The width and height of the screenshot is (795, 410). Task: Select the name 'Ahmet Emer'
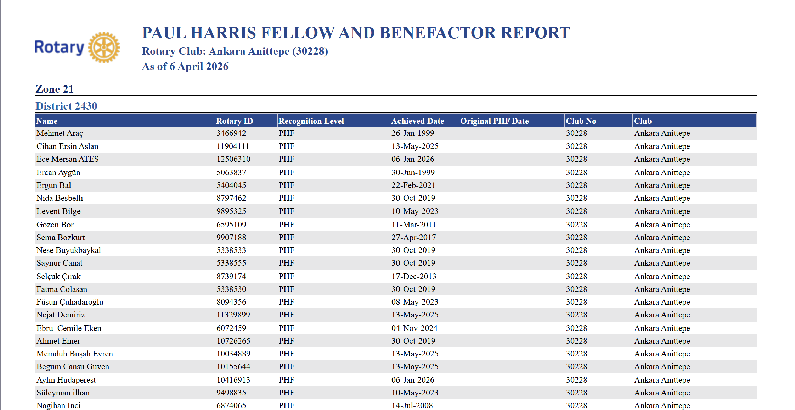click(x=58, y=341)
